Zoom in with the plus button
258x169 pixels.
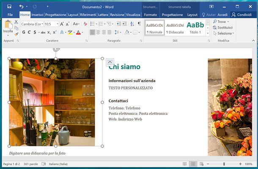click(240, 164)
